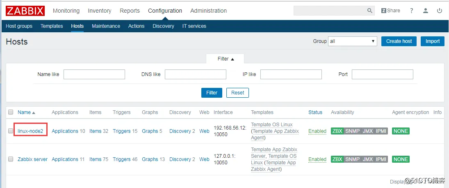Focus the IP like field
Screen dimensions: 449x188
coord(291,74)
